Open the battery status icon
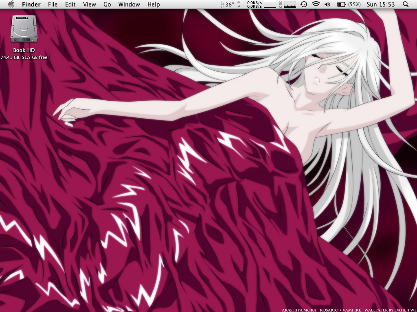 pos(341,4)
